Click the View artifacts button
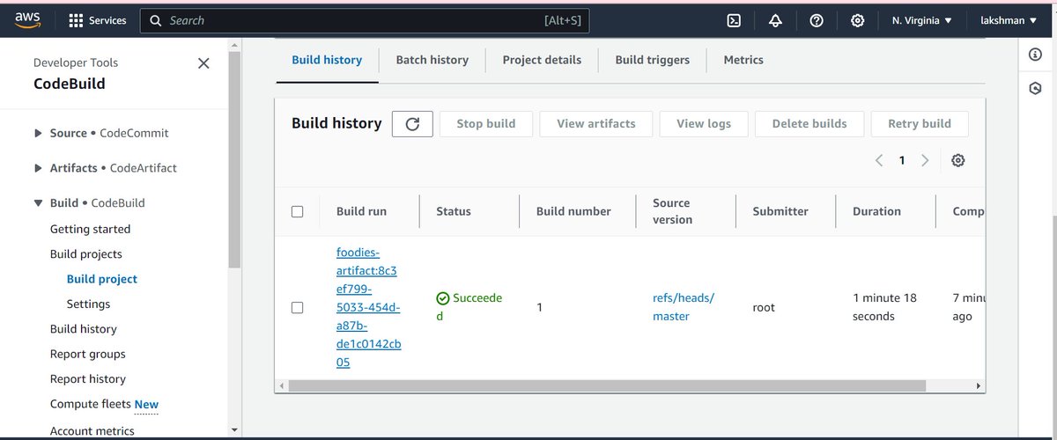This screenshot has height=440, width=1057. click(x=596, y=123)
